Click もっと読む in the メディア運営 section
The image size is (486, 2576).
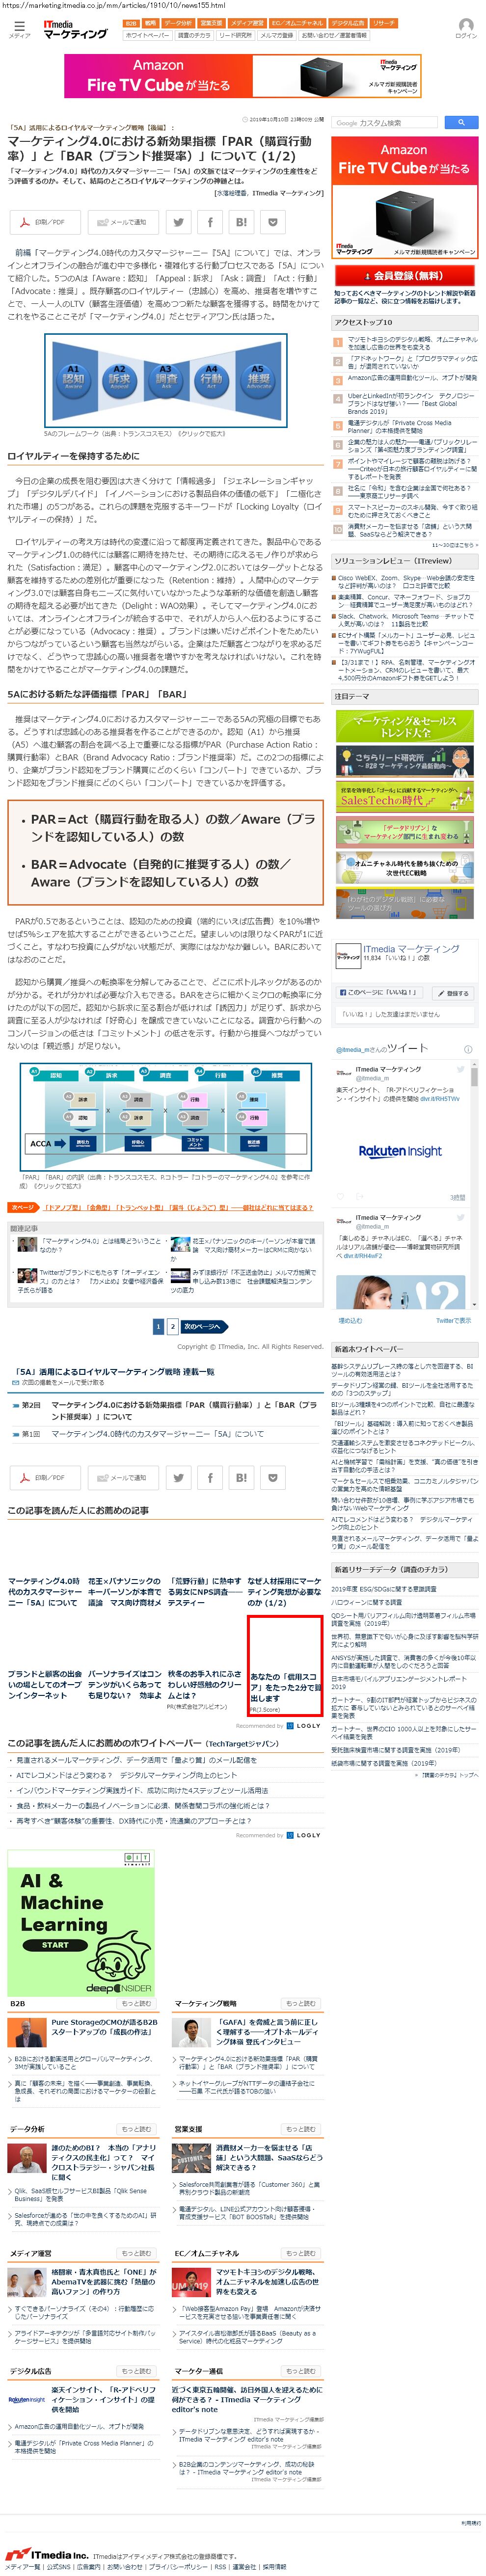click(136, 2253)
